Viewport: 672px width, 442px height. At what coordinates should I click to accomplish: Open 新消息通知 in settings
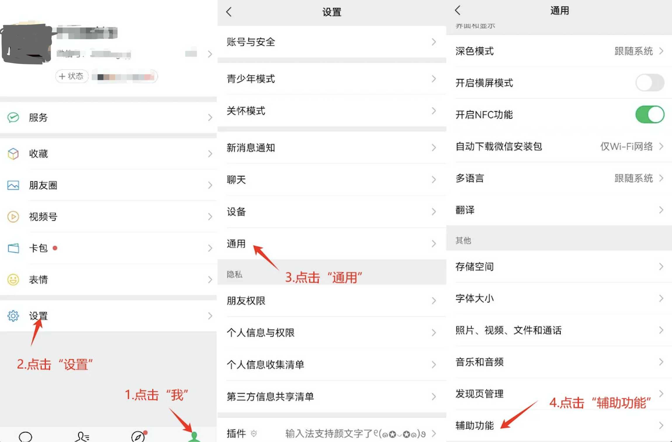point(332,148)
